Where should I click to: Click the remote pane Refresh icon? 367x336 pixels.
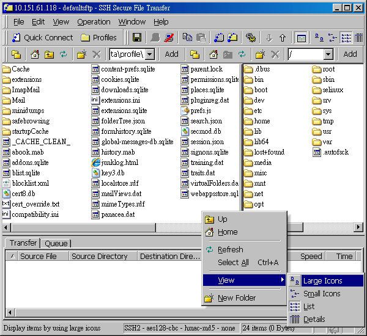(x=242, y=54)
